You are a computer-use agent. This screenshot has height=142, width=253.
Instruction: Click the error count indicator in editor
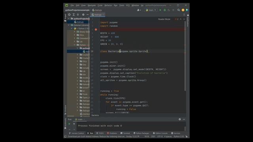tap(177, 19)
